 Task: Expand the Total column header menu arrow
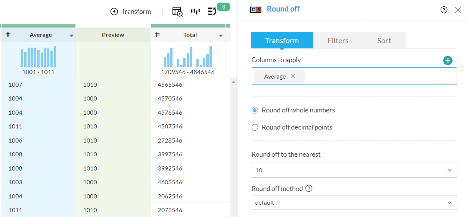(x=221, y=36)
